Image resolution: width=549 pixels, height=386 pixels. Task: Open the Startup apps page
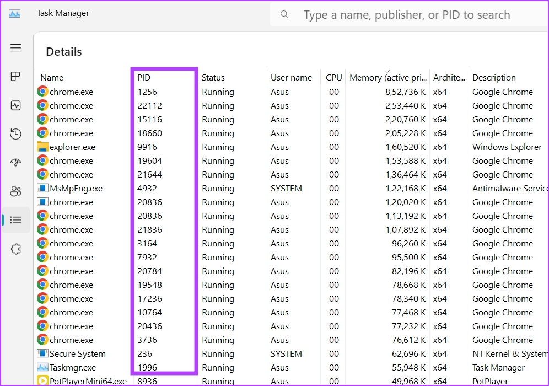(16, 162)
